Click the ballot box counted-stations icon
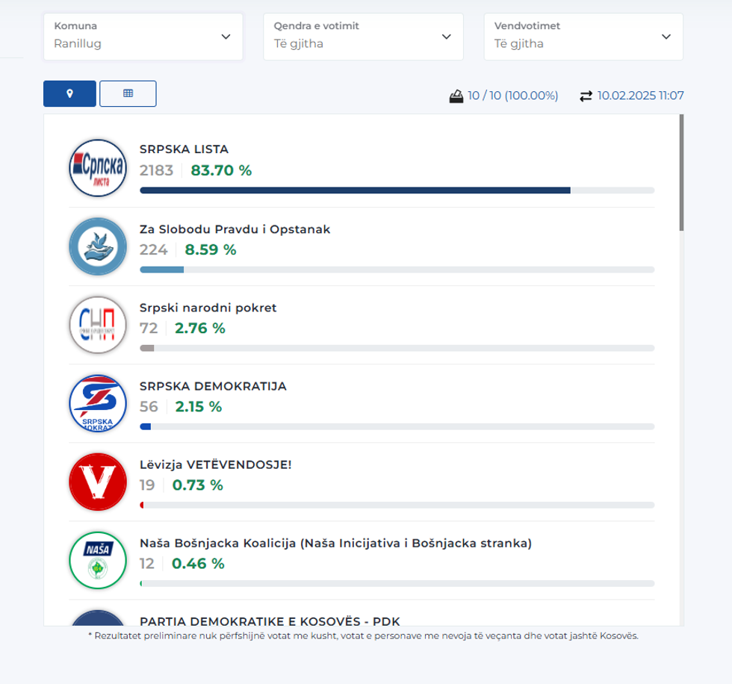732x684 pixels. click(456, 96)
